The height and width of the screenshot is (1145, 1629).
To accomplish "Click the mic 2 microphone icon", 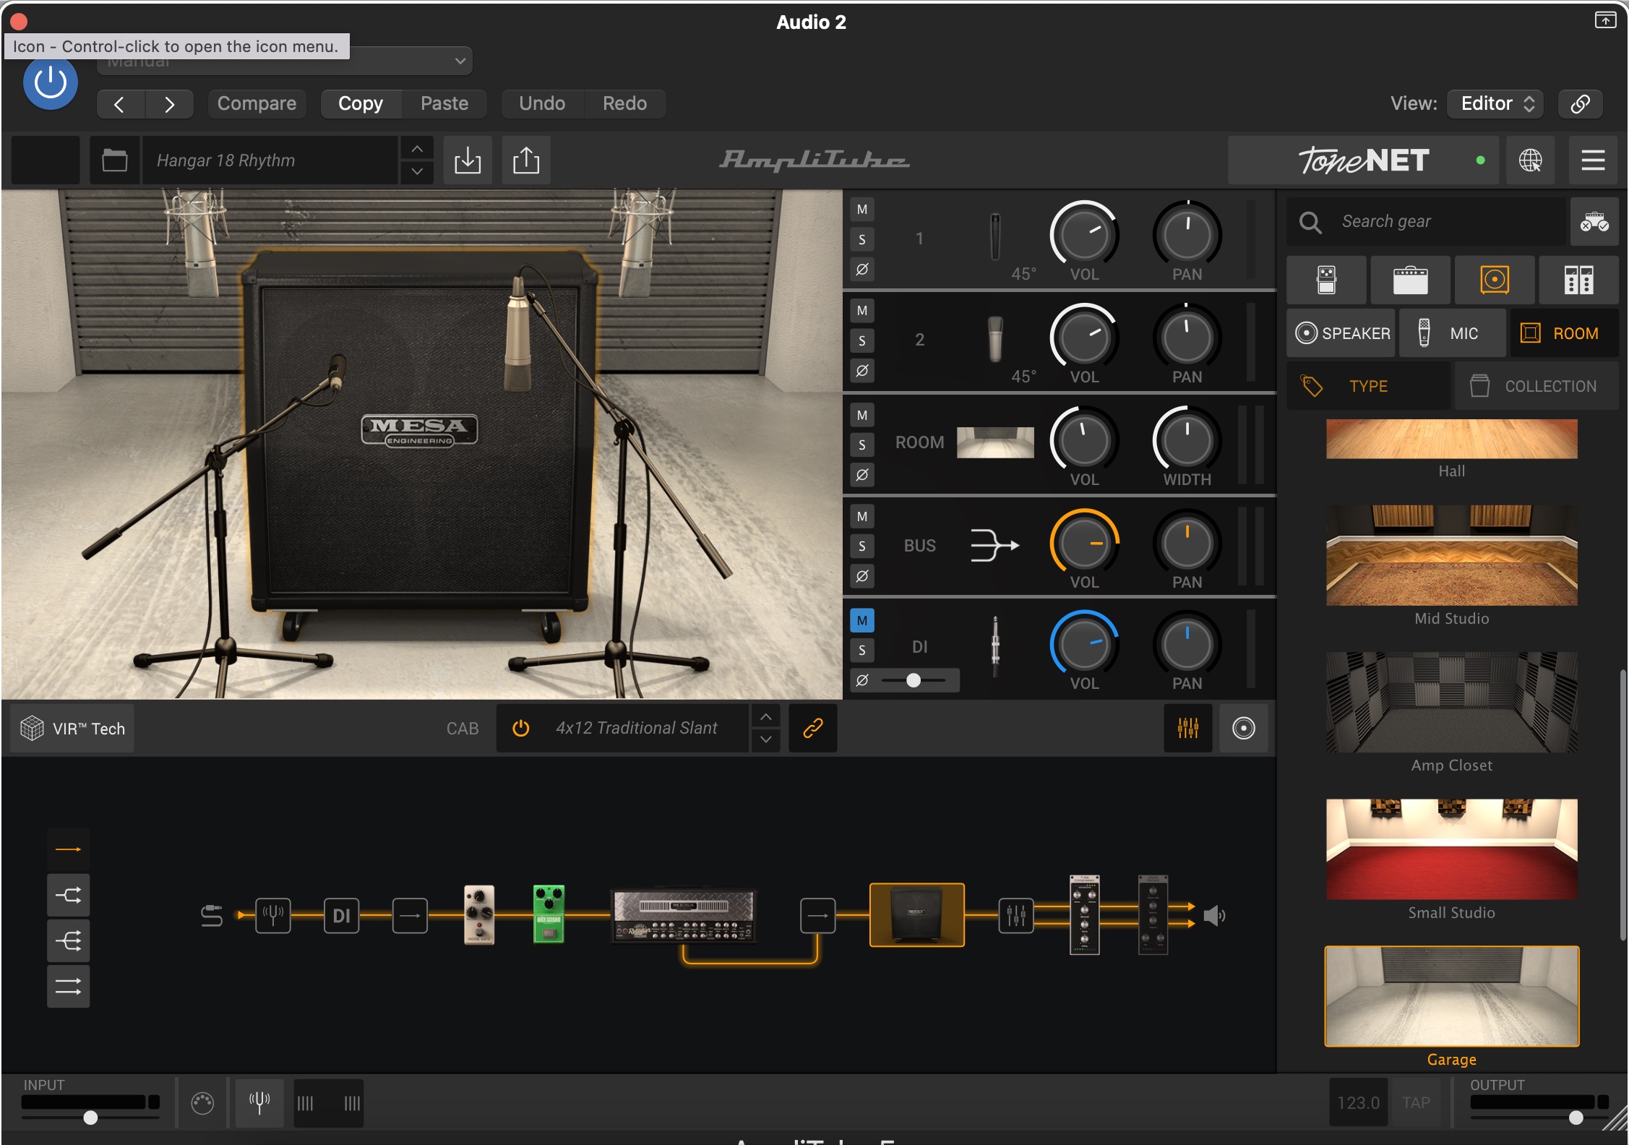I will (995, 339).
